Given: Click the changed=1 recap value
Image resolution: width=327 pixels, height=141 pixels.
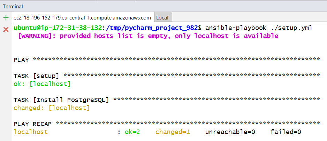Looking at the screenshot, I should pyautogui.click(x=173, y=132).
